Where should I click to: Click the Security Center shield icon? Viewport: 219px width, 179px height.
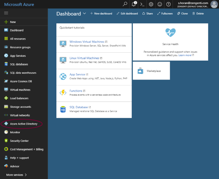click(6, 140)
